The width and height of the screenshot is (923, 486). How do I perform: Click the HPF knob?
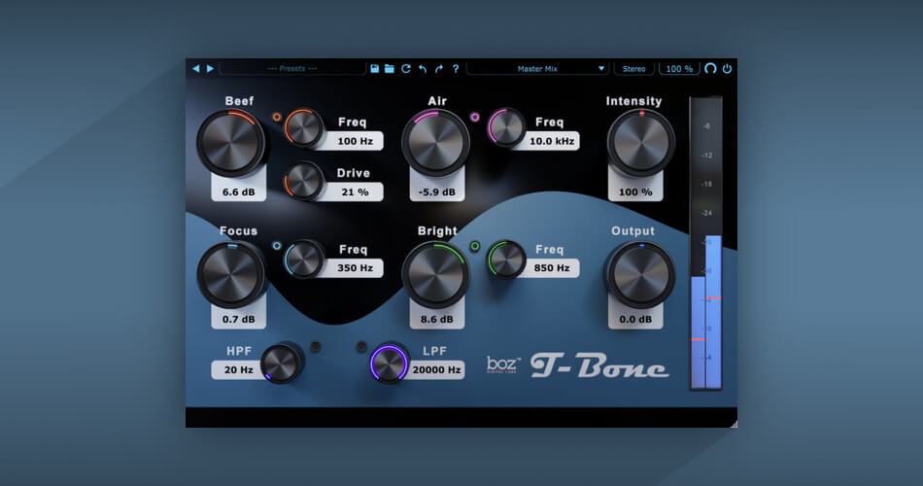click(x=280, y=364)
